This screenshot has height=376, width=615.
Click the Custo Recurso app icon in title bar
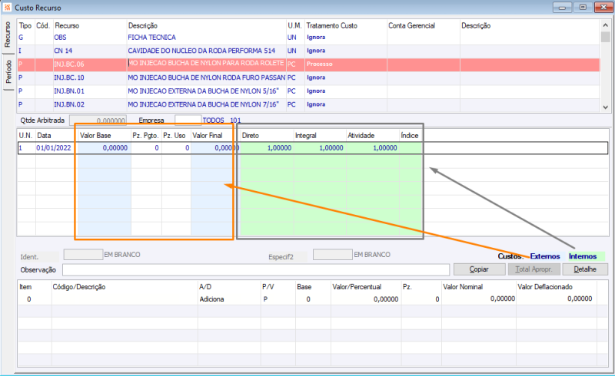tap(7, 8)
